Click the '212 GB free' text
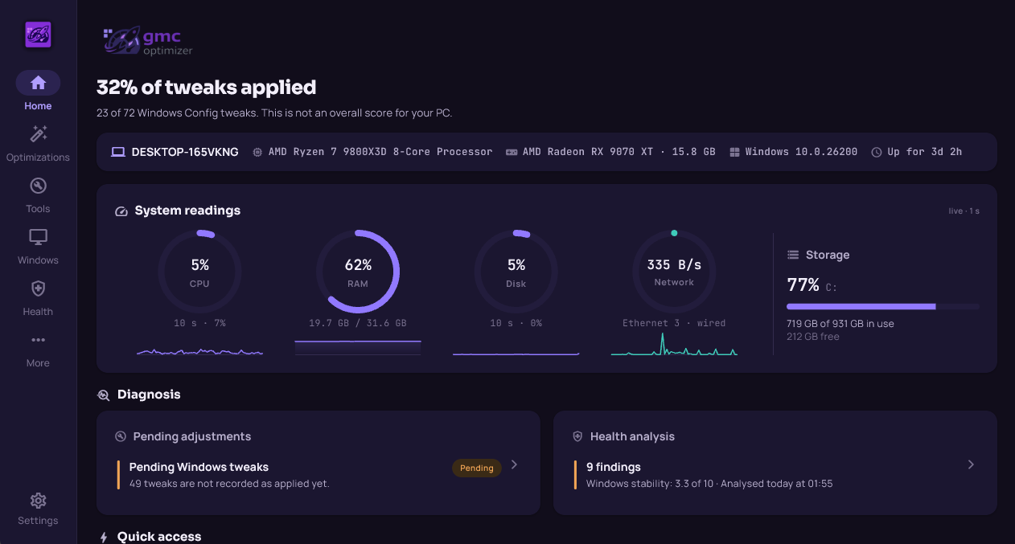This screenshot has width=1015, height=544. (813, 337)
